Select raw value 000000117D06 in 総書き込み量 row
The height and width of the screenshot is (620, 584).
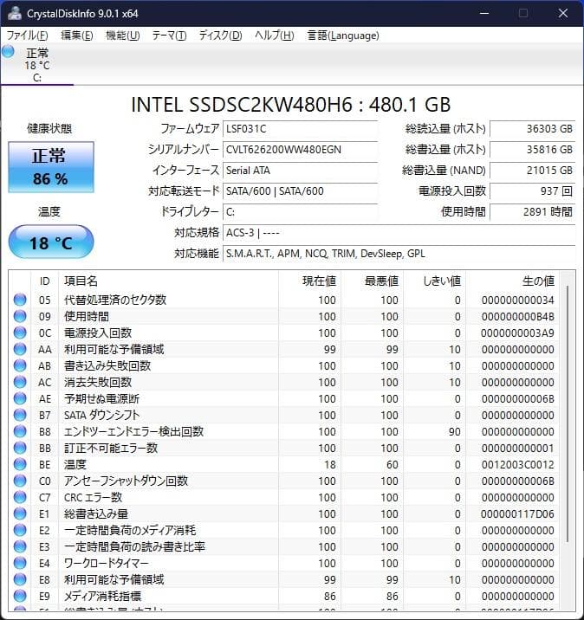[x=517, y=514]
